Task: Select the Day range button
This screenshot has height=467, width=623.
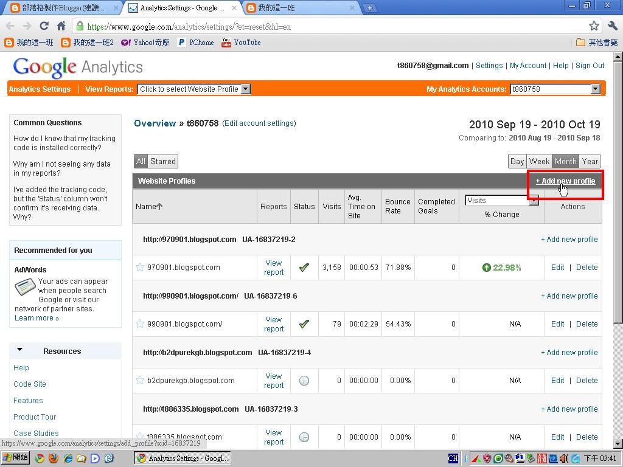Action: (517, 161)
